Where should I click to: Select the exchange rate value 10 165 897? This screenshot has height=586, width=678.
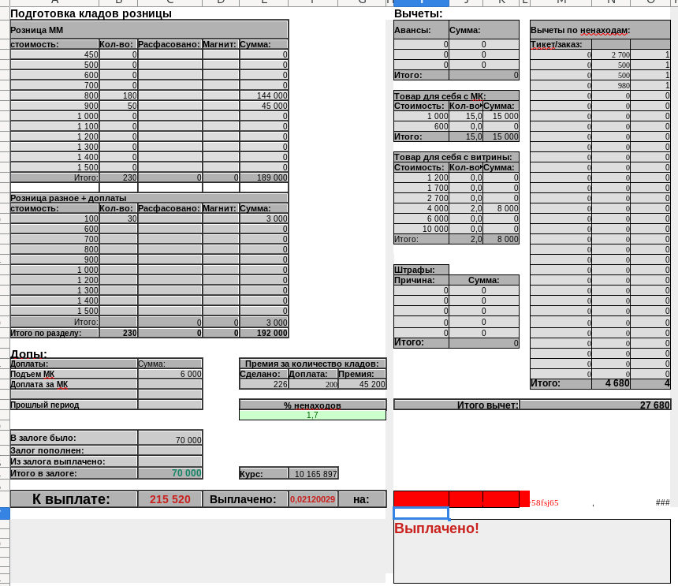pos(313,474)
